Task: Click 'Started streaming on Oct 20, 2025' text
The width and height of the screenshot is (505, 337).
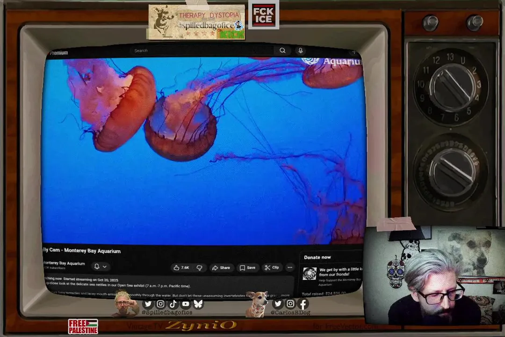Action: coord(91,279)
